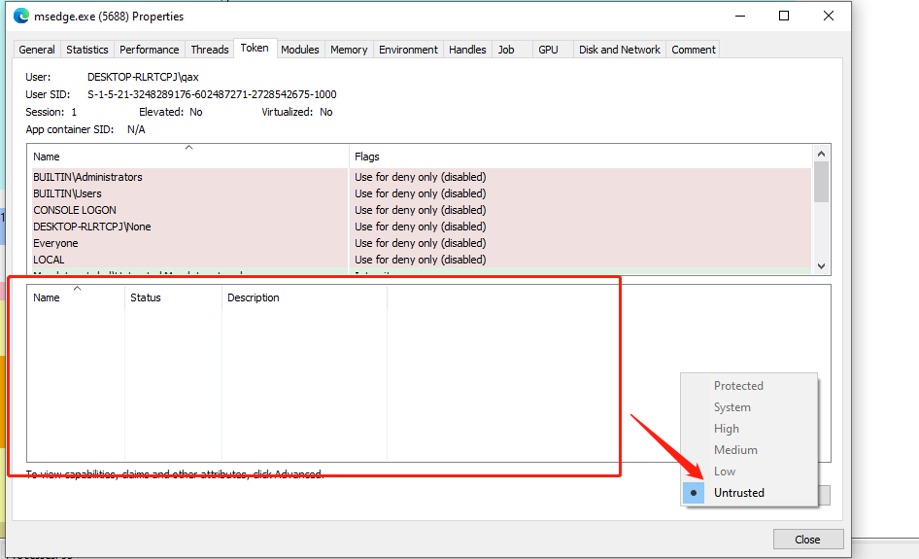The height and width of the screenshot is (559, 919).
Task: Open the Environment tab
Action: click(x=408, y=50)
